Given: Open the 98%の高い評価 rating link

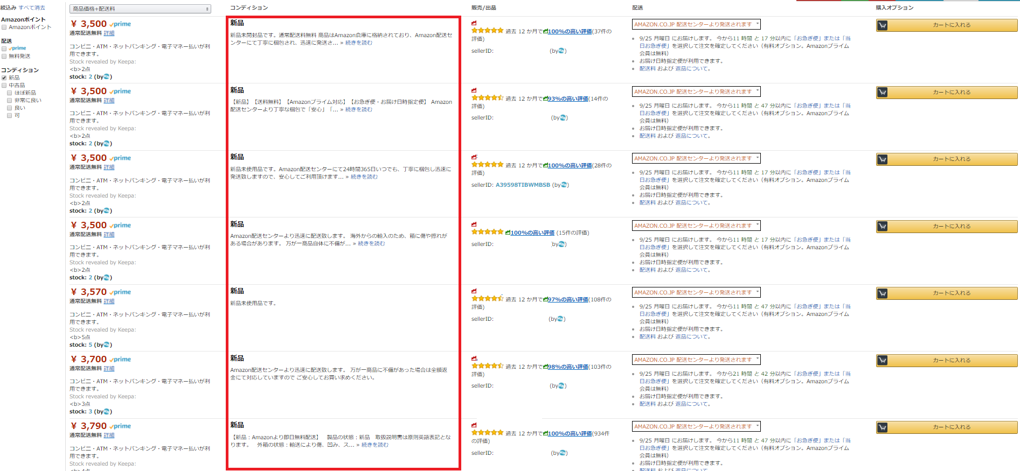Looking at the screenshot, I should (x=568, y=367).
